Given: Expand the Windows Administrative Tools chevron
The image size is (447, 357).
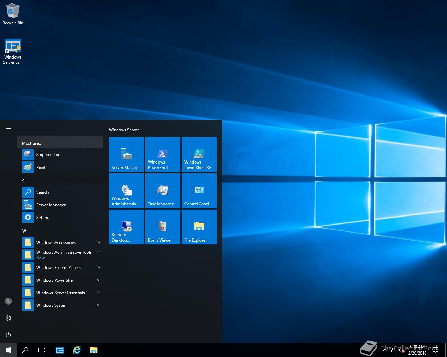Looking at the screenshot, I should [99, 252].
